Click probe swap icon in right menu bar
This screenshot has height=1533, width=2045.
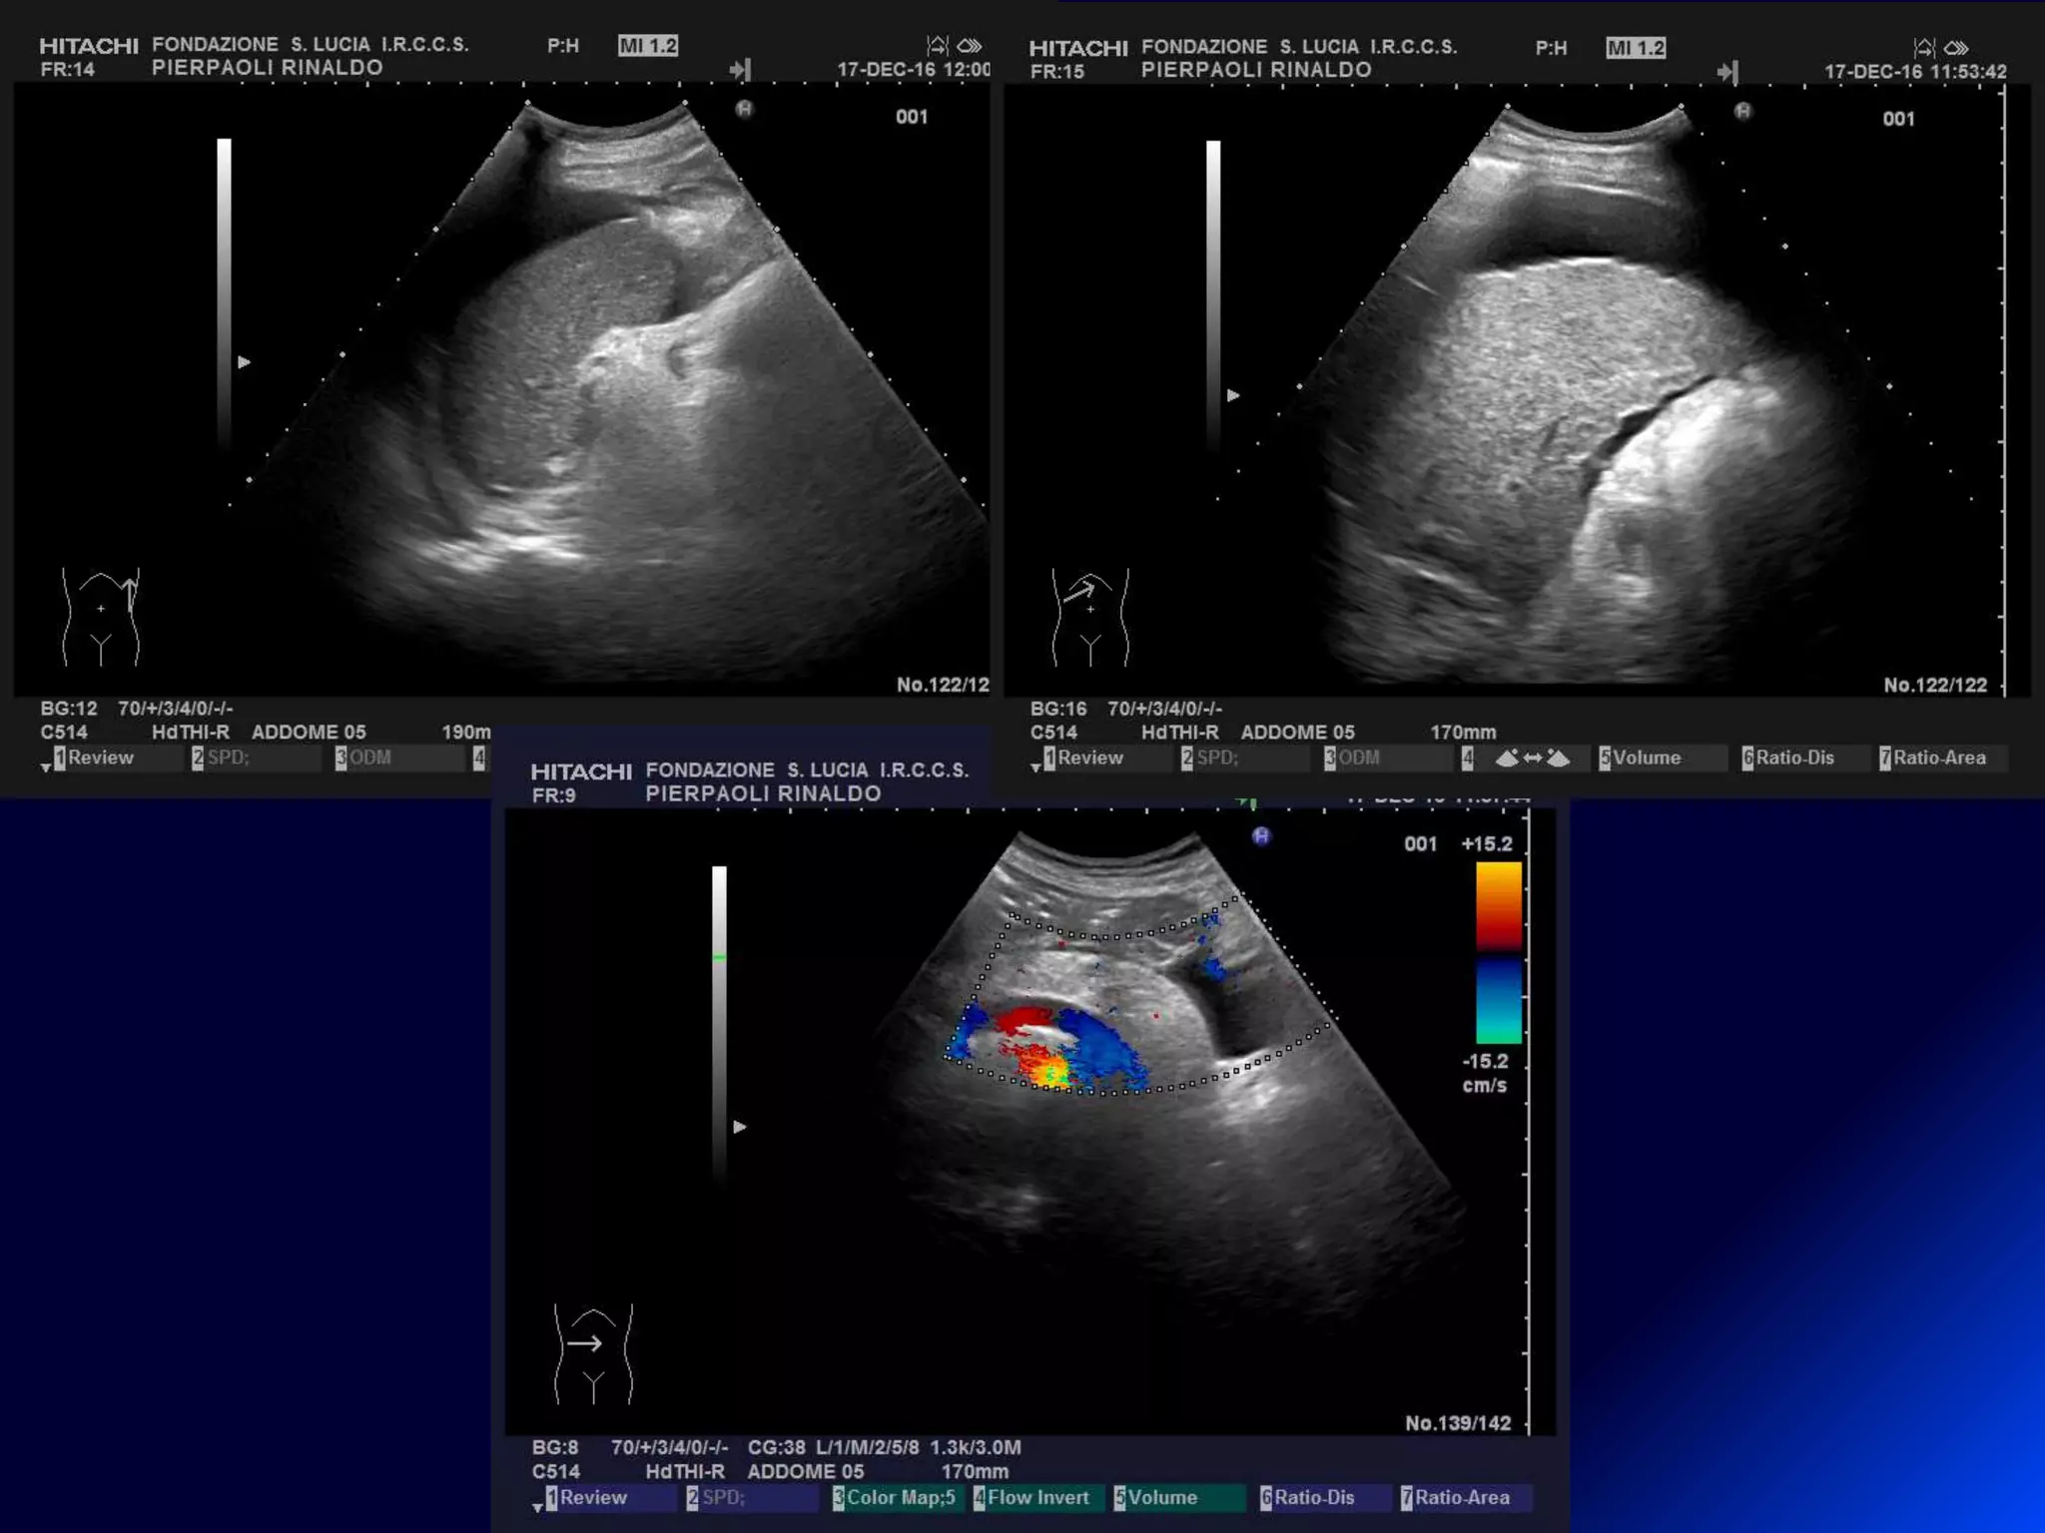(x=1532, y=759)
